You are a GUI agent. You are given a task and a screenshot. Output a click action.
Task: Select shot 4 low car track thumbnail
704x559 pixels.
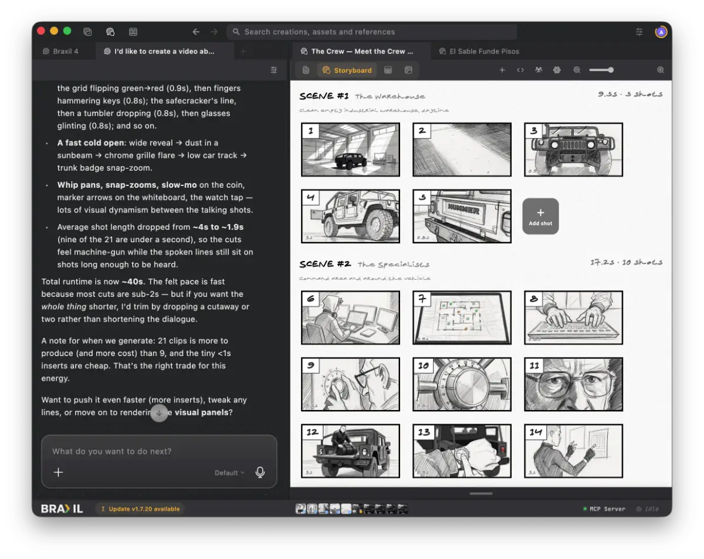coord(350,216)
